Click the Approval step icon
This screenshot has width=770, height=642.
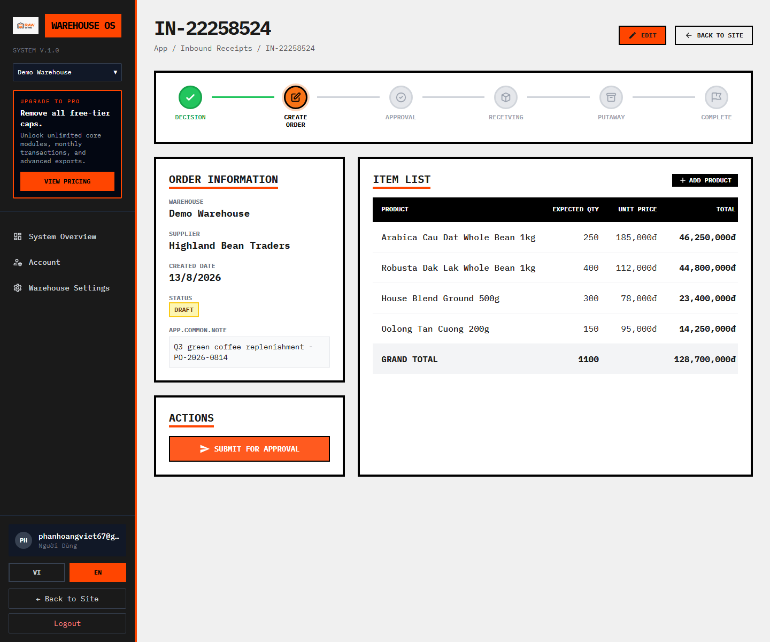point(401,97)
